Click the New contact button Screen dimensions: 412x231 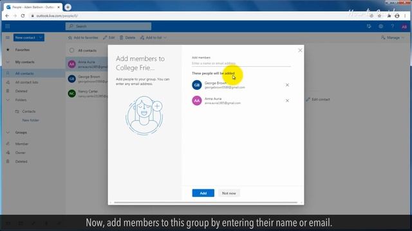pyautogui.click(x=25, y=37)
